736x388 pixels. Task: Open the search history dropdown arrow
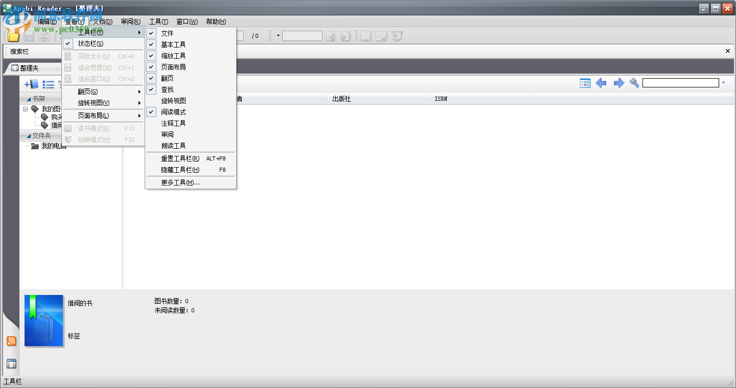coord(724,82)
